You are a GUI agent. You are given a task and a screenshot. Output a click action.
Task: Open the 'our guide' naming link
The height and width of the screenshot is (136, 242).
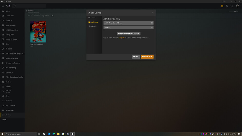pos(122,38)
